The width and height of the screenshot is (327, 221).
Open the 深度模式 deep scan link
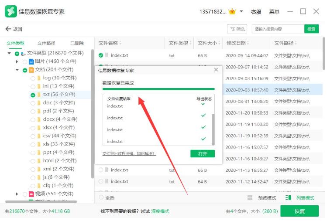click(x=160, y=211)
